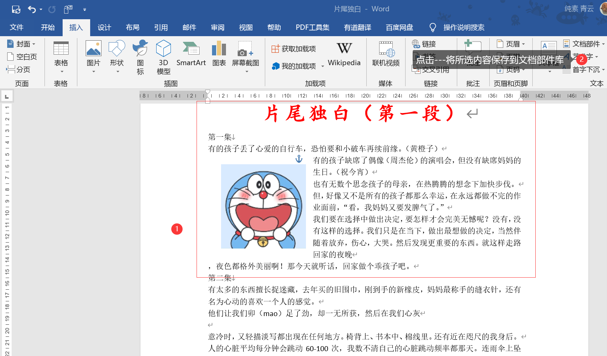Click the image anchor icon in document
The image size is (607, 356).
tap(299, 159)
